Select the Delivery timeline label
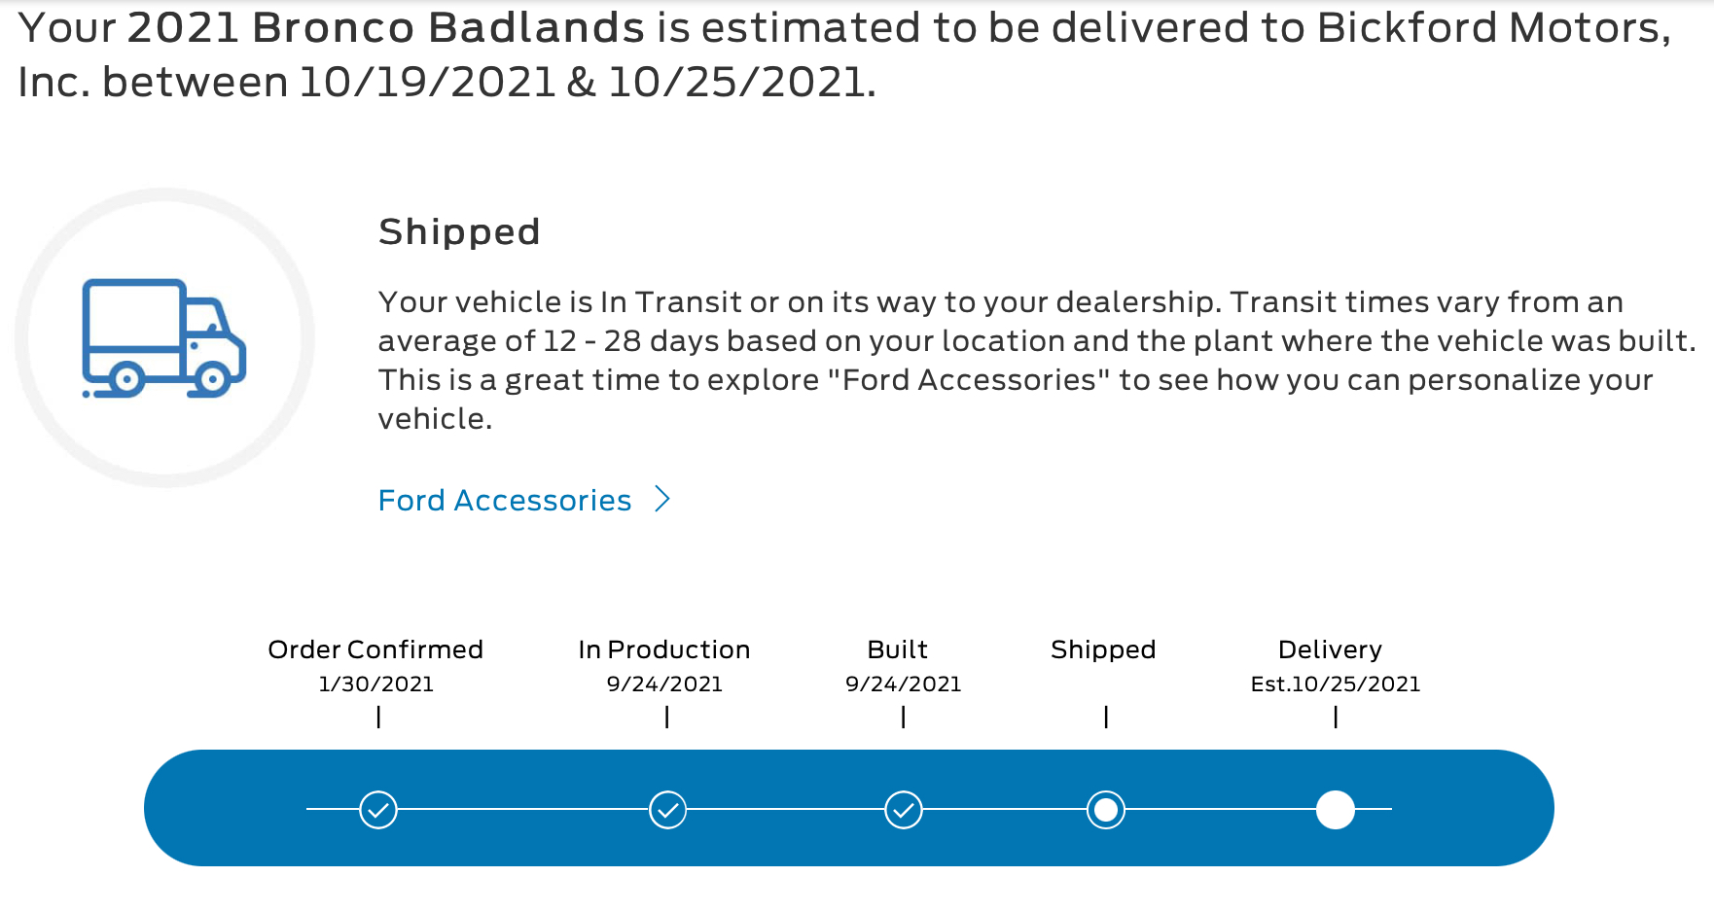This screenshot has height=912, width=1714. click(x=1330, y=649)
